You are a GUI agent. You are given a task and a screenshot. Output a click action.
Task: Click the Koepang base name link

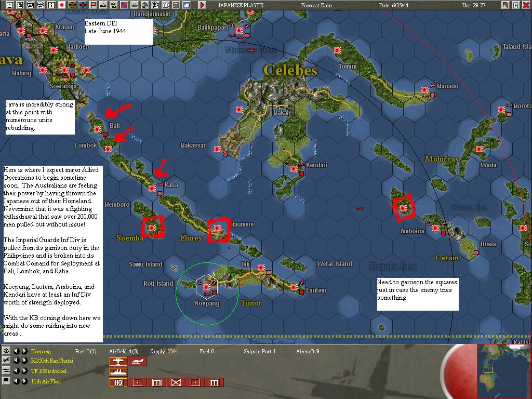click(41, 351)
